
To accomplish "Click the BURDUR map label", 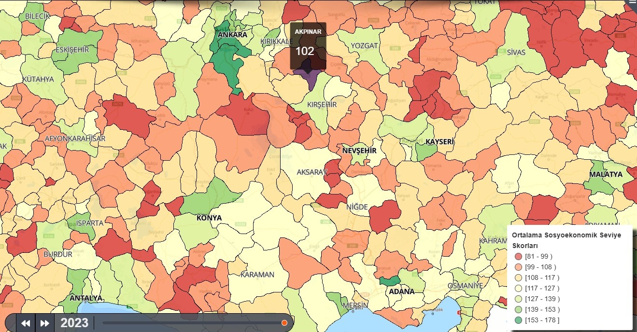I will (57, 254).
